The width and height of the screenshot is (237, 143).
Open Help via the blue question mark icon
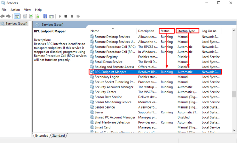45,16
